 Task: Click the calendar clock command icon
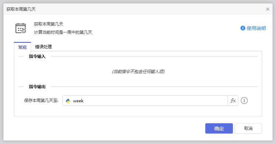click(x=21, y=28)
